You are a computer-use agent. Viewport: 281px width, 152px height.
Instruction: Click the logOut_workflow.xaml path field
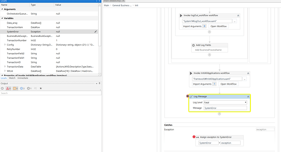[x=207, y=21]
